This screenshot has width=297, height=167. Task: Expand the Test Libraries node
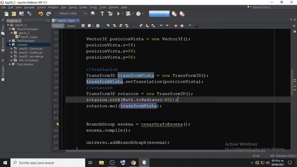(x=10, y=64)
